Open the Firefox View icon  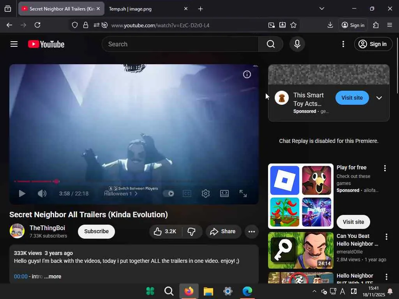click(8, 9)
